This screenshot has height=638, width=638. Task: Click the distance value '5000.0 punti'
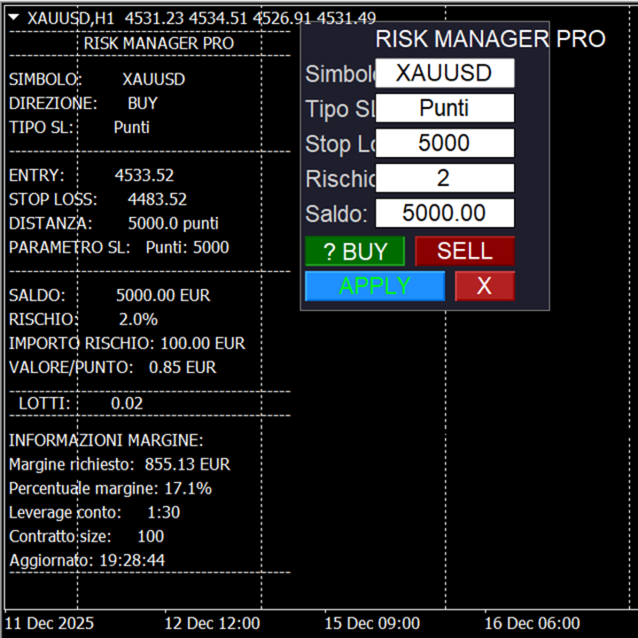click(174, 223)
